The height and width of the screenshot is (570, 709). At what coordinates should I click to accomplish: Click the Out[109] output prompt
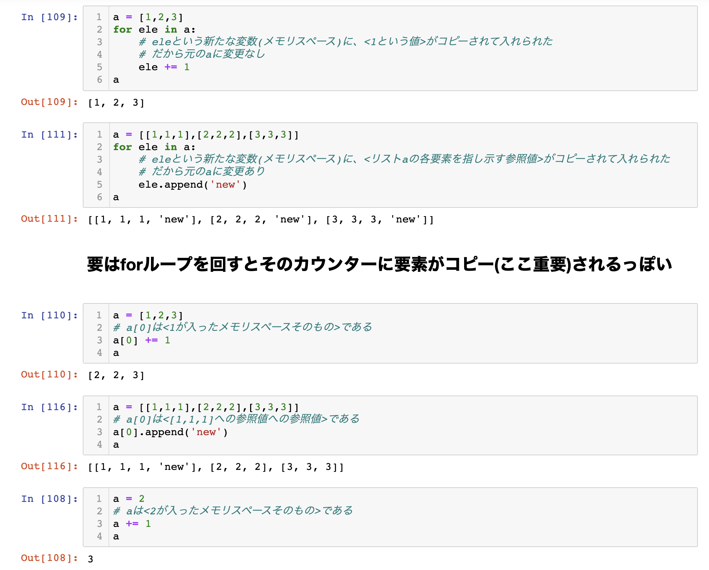[49, 102]
